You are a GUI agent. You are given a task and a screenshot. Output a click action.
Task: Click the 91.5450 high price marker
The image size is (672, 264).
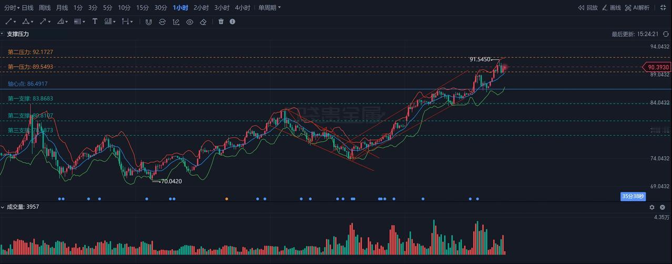[480, 60]
